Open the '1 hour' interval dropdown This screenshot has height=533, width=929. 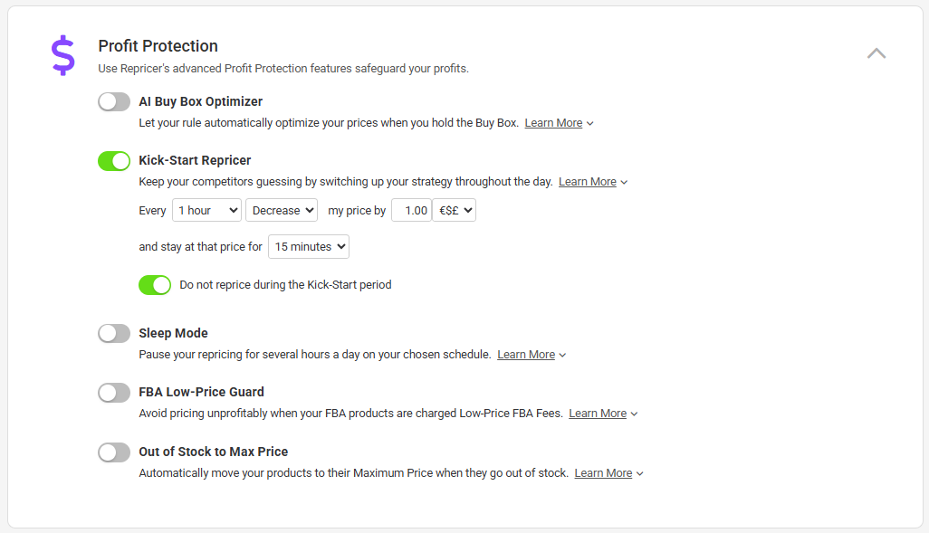click(206, 211)
